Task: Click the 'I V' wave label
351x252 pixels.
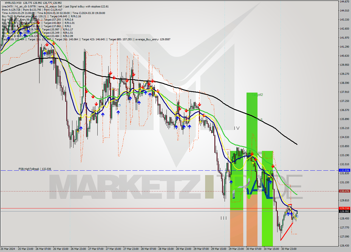Action: pos(237,128)
